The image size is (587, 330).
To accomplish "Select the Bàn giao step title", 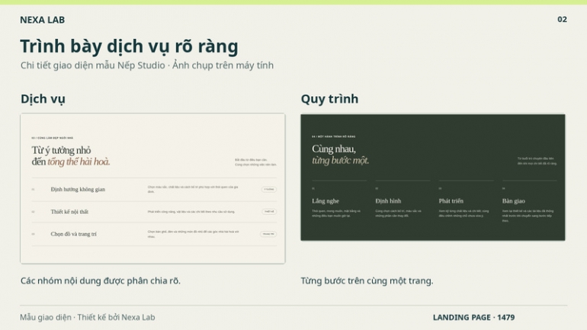I will click(514, 201).
